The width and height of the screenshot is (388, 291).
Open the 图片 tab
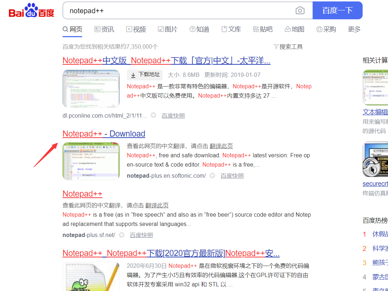click(x=168, y=29)
